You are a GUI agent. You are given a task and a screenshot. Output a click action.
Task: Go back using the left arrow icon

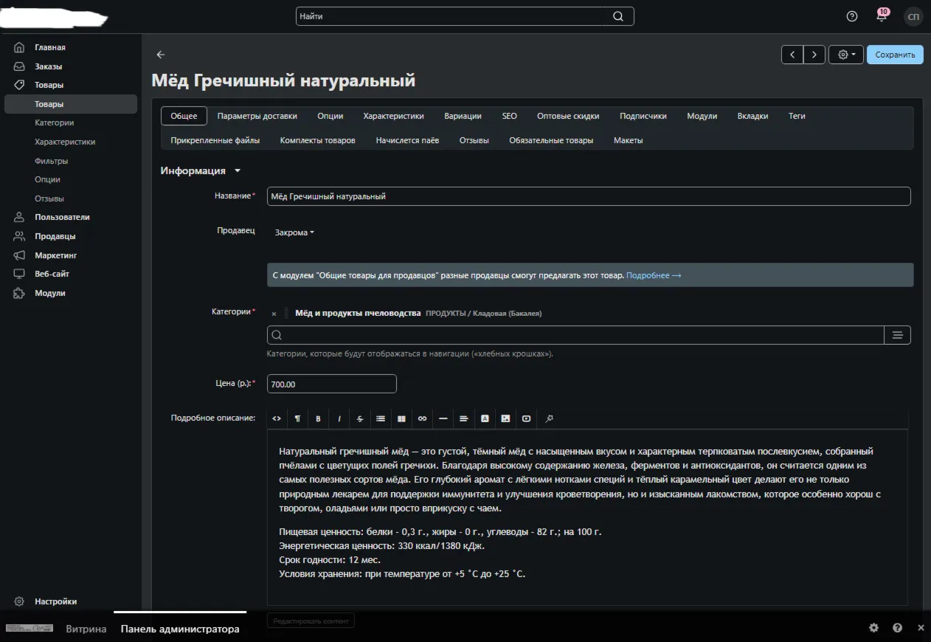(x=161, y=55)
